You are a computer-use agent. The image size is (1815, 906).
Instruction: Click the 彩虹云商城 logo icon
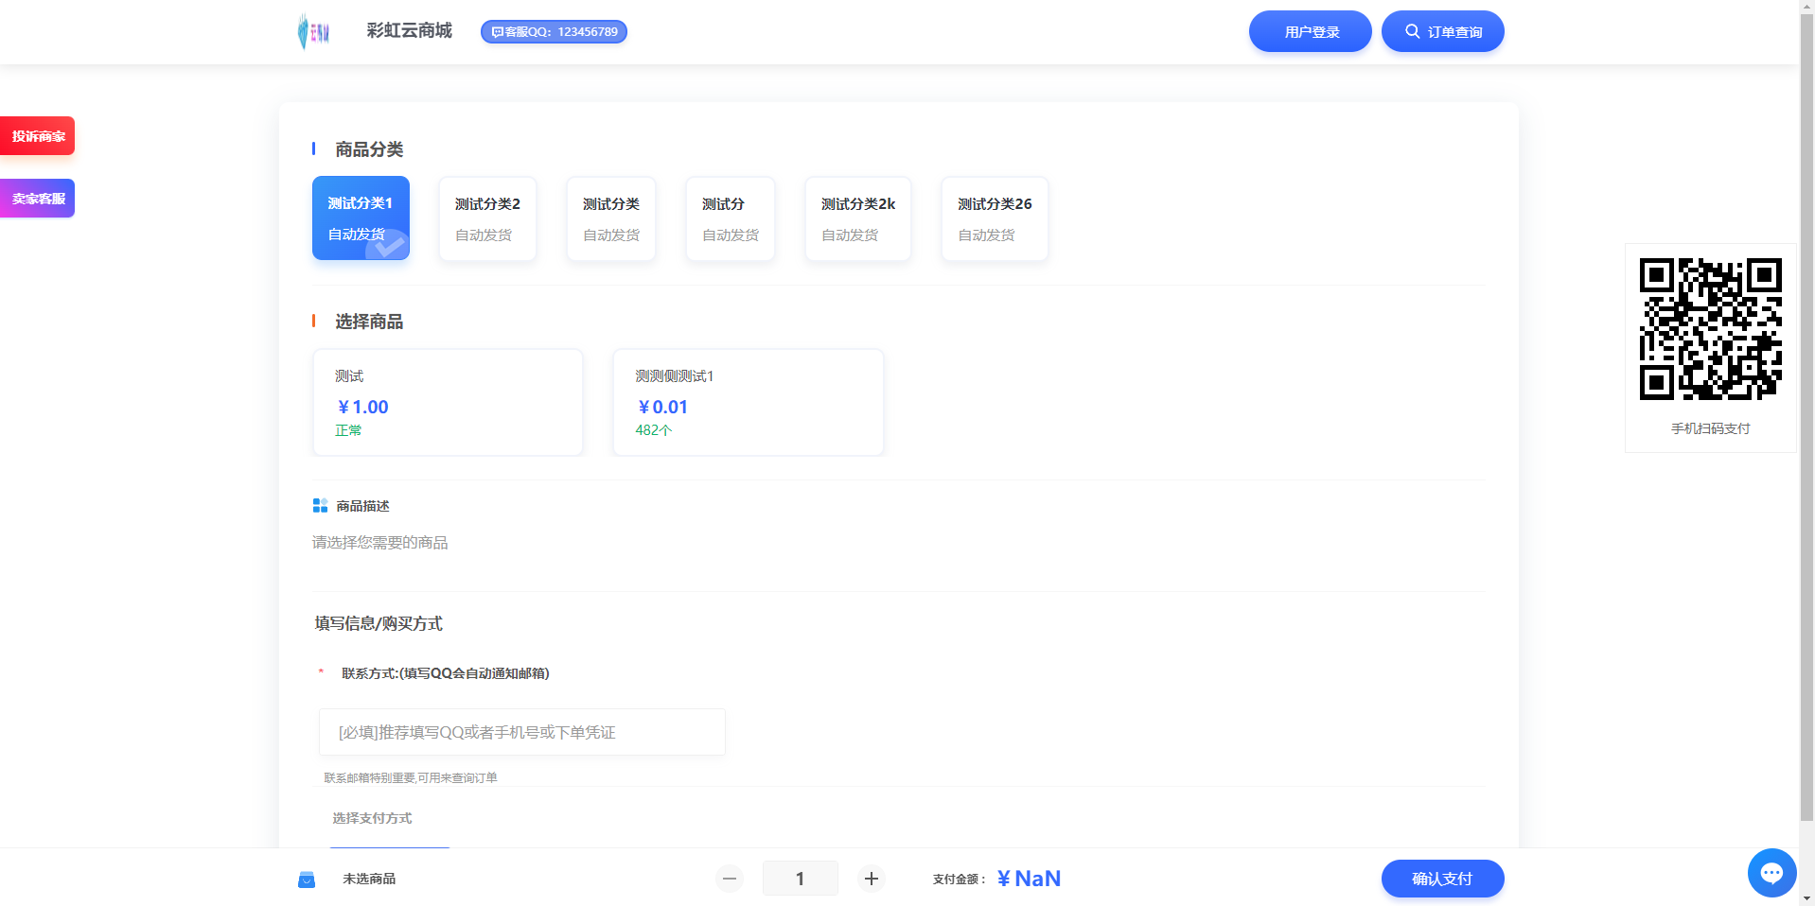[x=313, y=31]
